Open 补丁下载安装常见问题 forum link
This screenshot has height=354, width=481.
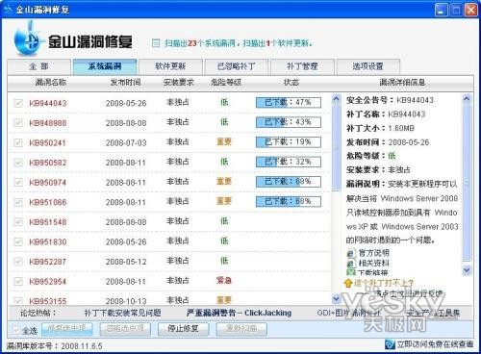tap(122, 313)
